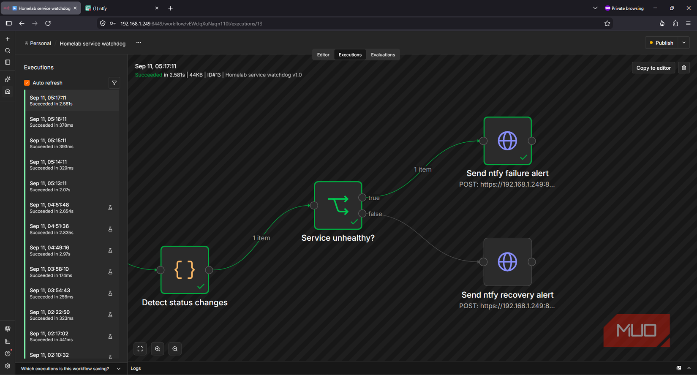
Task: Click the flame icon in browser toolbar
Action: click(662, 24)
